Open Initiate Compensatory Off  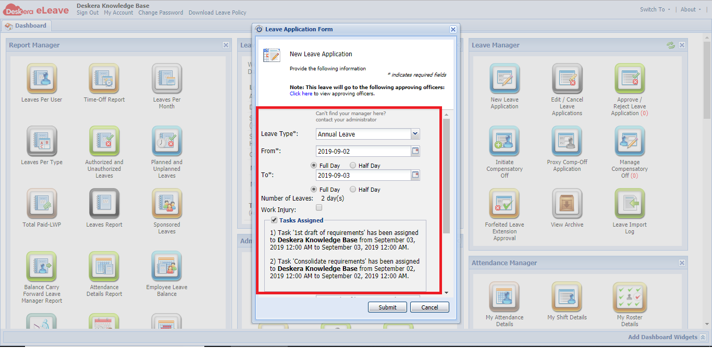504,141
